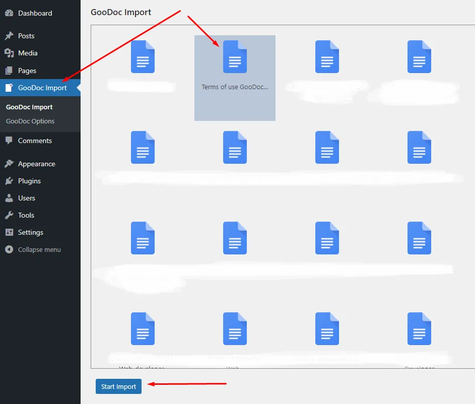
Task: Click the Media library icon
Action: (x=9, y=53)
